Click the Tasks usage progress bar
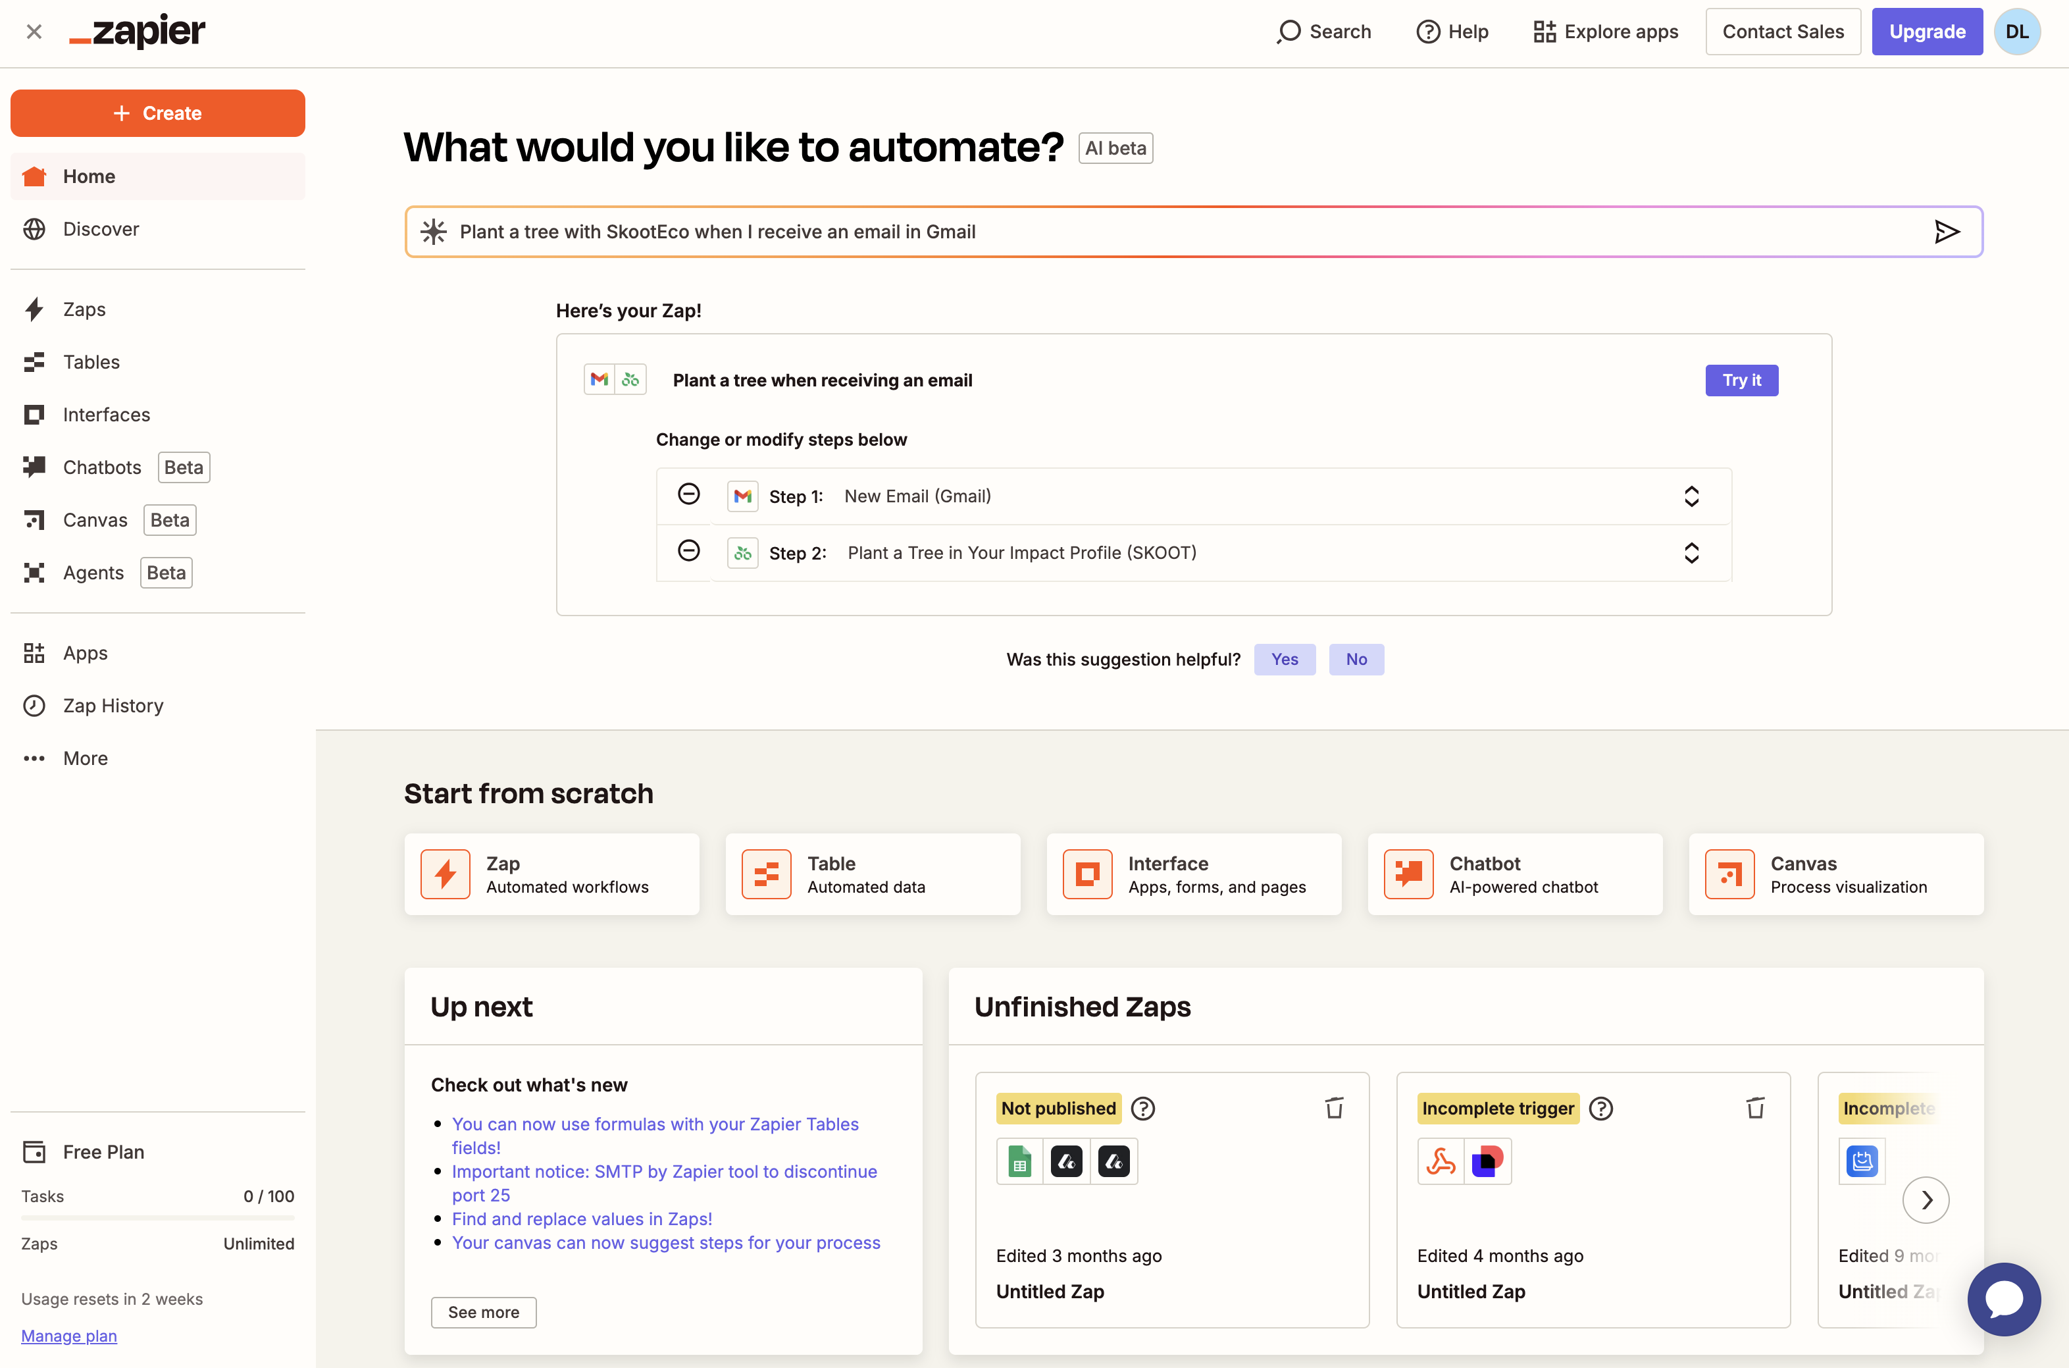This screenshot has width=2069, height=1368. pyautogui.click(x=158, y=1218)
